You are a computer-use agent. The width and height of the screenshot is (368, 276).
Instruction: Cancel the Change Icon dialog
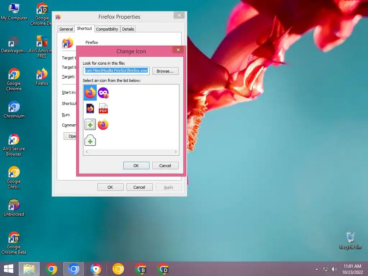(165, 166)
